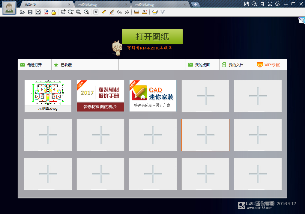Add a new tab with plus button
The width and height of the screenshot is (305, 214).
195,4
